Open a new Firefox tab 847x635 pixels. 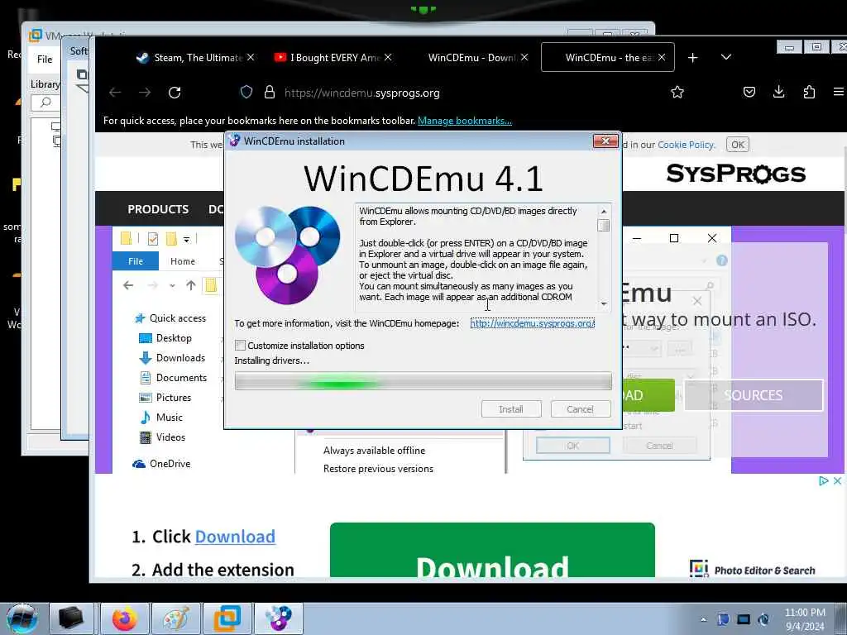click(x=693, y=57)
